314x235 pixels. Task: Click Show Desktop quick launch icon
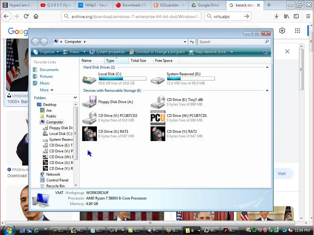pyautogui.click(x=22, y=230)
